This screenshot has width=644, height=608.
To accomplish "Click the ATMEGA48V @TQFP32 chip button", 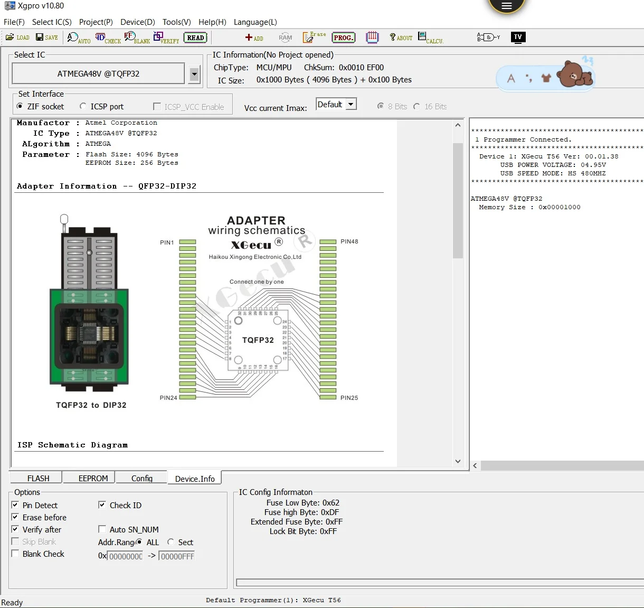I will point(99,74).
